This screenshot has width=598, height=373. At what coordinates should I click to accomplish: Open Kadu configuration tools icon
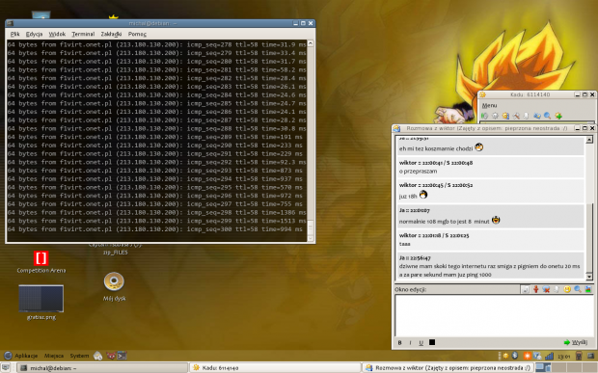click(x=516, y=116)
